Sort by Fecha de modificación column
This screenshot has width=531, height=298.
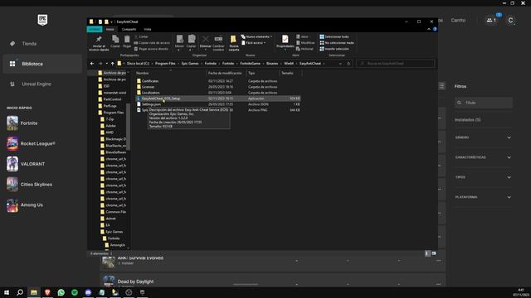226,73
